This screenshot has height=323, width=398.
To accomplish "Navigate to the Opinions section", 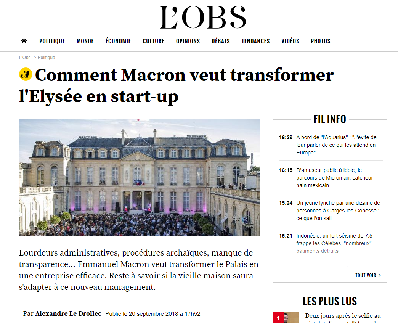I will pyautogui.click(x=188, y=41).
